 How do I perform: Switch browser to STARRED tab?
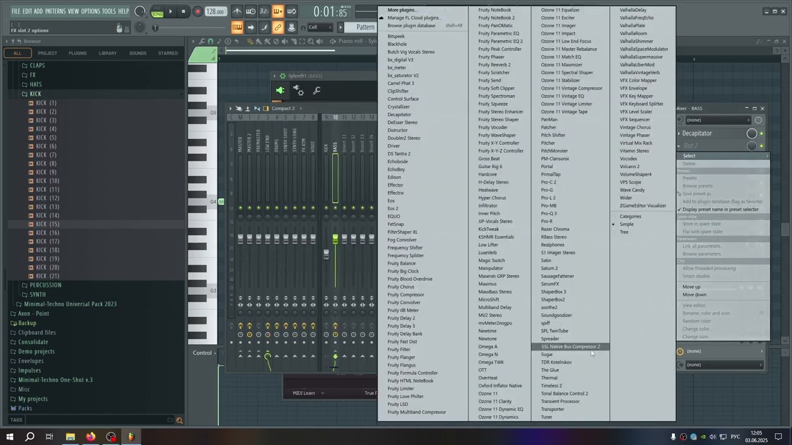click(x=168, y=53)
